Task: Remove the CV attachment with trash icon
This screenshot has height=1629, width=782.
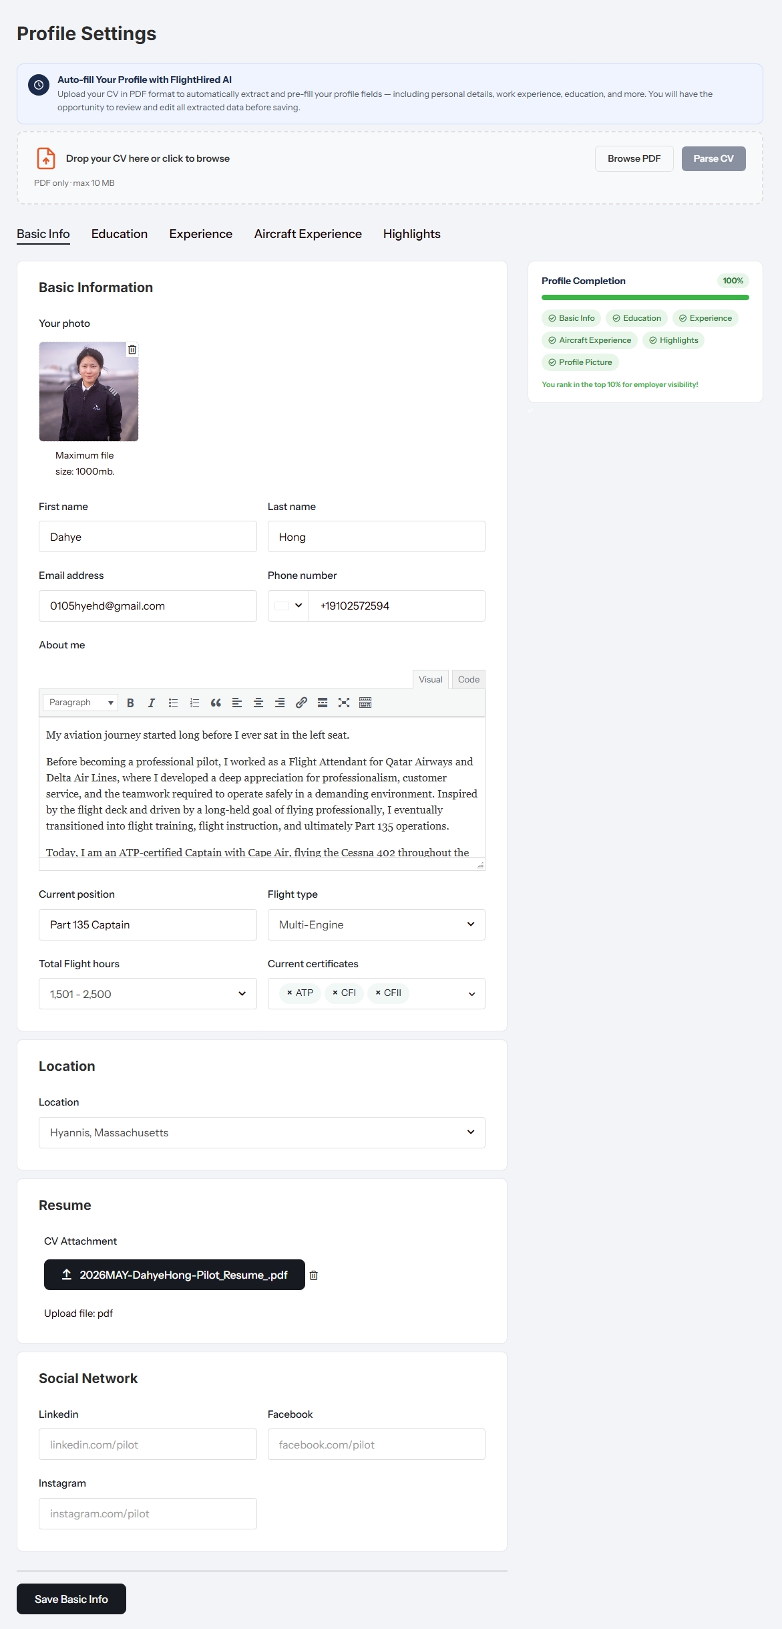Action: (314, 1275)
